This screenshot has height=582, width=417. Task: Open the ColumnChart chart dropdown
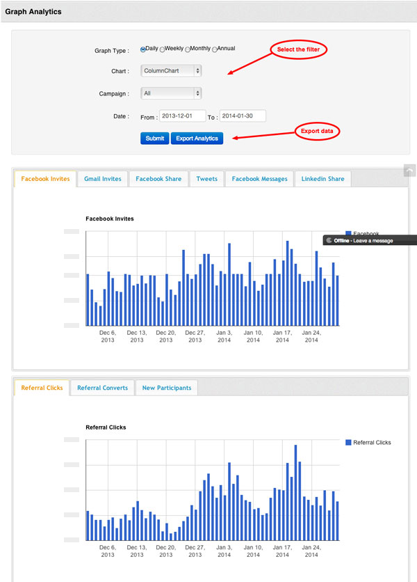click(x=171, y=70)
